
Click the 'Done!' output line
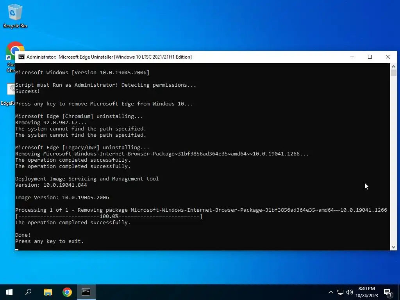(x=23, y=235)
